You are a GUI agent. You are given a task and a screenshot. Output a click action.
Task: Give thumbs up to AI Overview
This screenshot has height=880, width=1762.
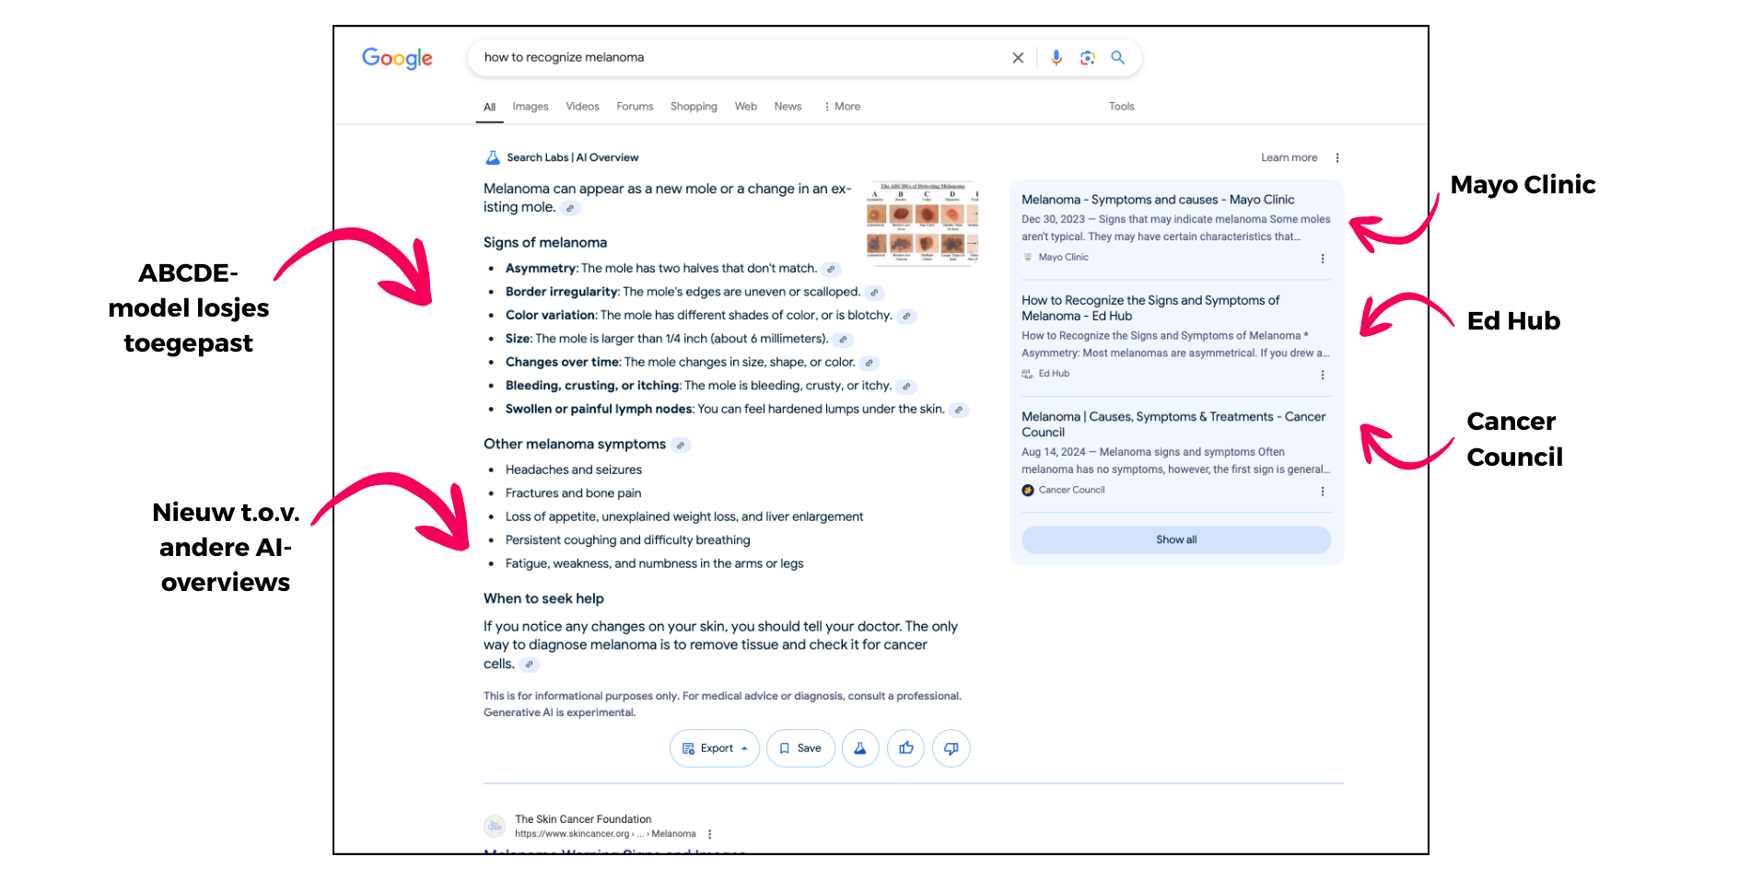click(906, 748)
